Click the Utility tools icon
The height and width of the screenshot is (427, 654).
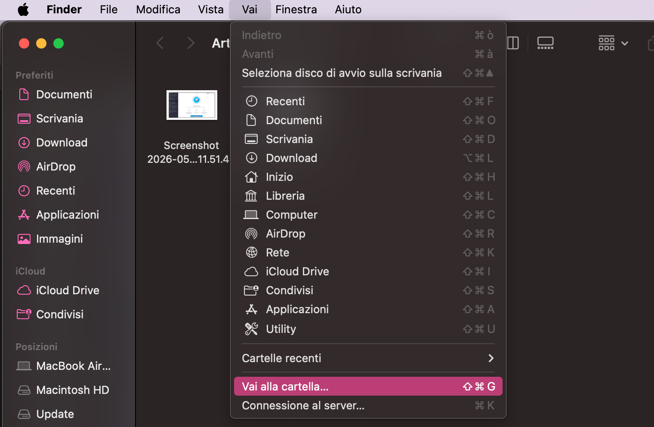[251, 329]
